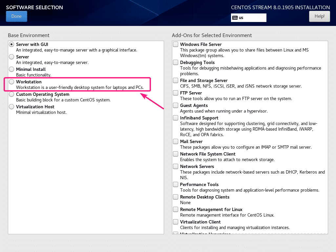
Task: Enable the Mail Server add-on
Action: pyautogui.click(x=176, y=141)
